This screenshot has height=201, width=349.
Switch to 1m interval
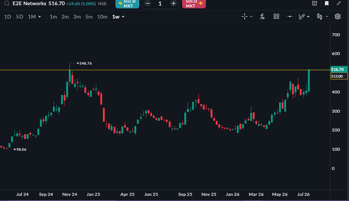point(53,17)
